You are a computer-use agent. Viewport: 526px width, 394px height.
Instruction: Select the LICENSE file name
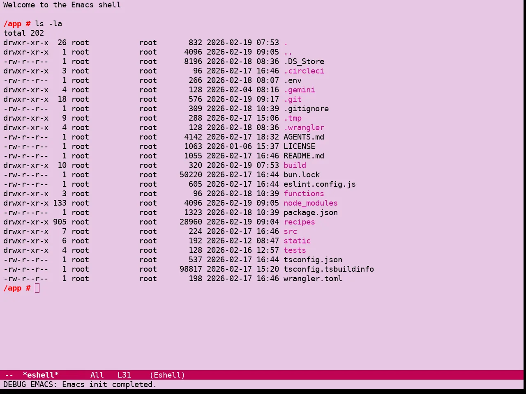tap(299, 147)
